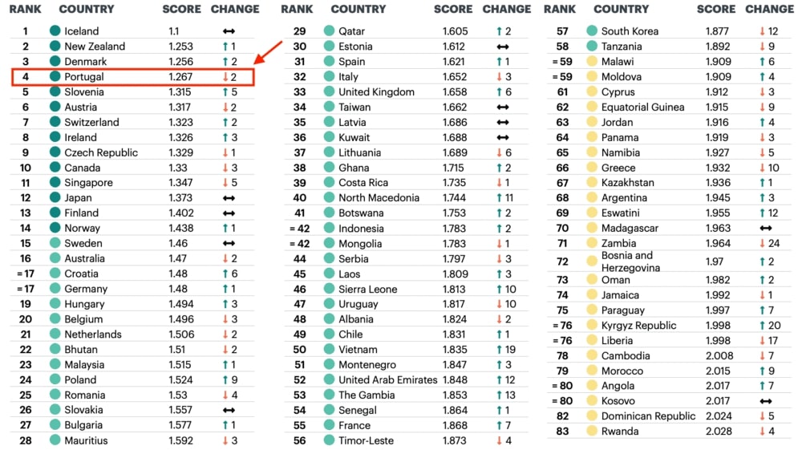
Task: Click the up arrow in Kyrgyz Republic's row
Action: [762, 326]
